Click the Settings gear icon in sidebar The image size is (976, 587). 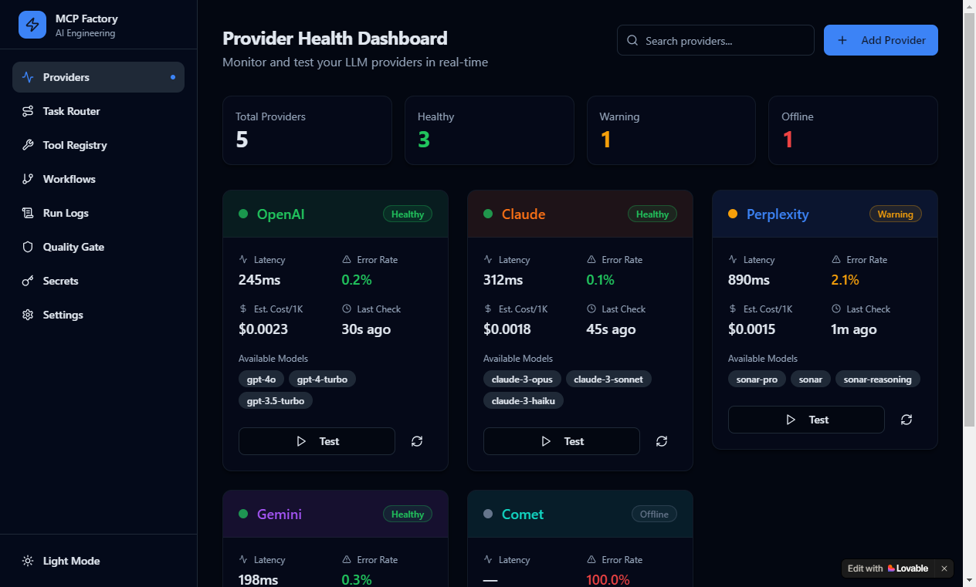pyautogui.click(x=28, y=315)
